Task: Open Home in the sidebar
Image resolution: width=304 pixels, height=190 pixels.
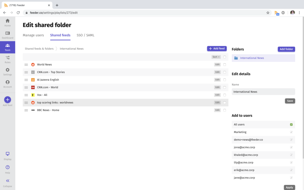Action: tap(7, 23)
